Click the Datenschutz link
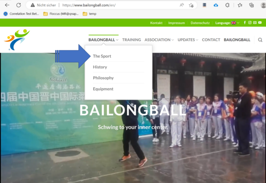 (x=200, y=23)
